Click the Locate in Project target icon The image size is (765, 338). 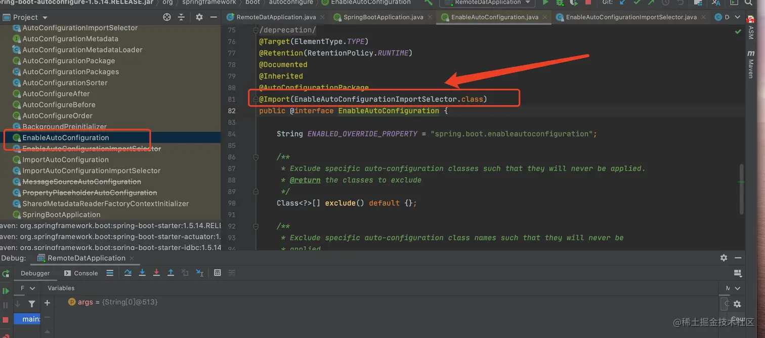(x=167, y=17)
